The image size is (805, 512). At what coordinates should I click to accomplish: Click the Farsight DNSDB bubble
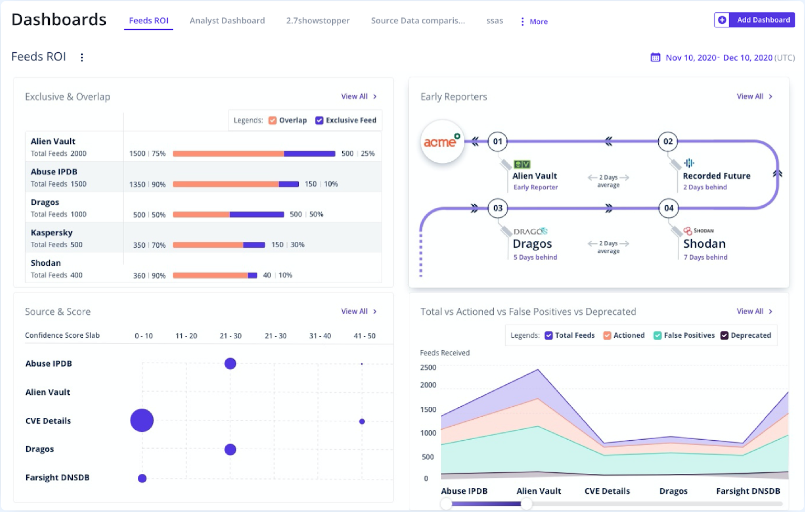point(142,478)
